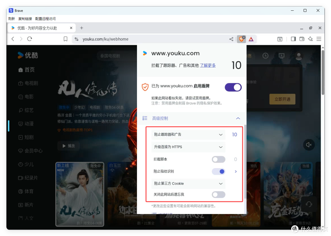The height and width of the screenshot is (236, 331).
Task: Click the 凡人修仙传 poster thumbnail
Action: point(80,194)
